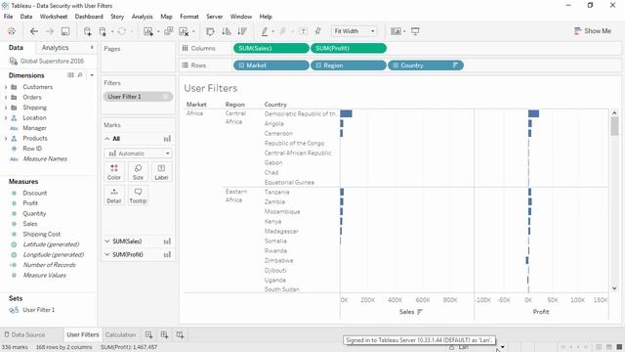
Task: Click the presentation mode icon
Action: (x=415, y=31)
